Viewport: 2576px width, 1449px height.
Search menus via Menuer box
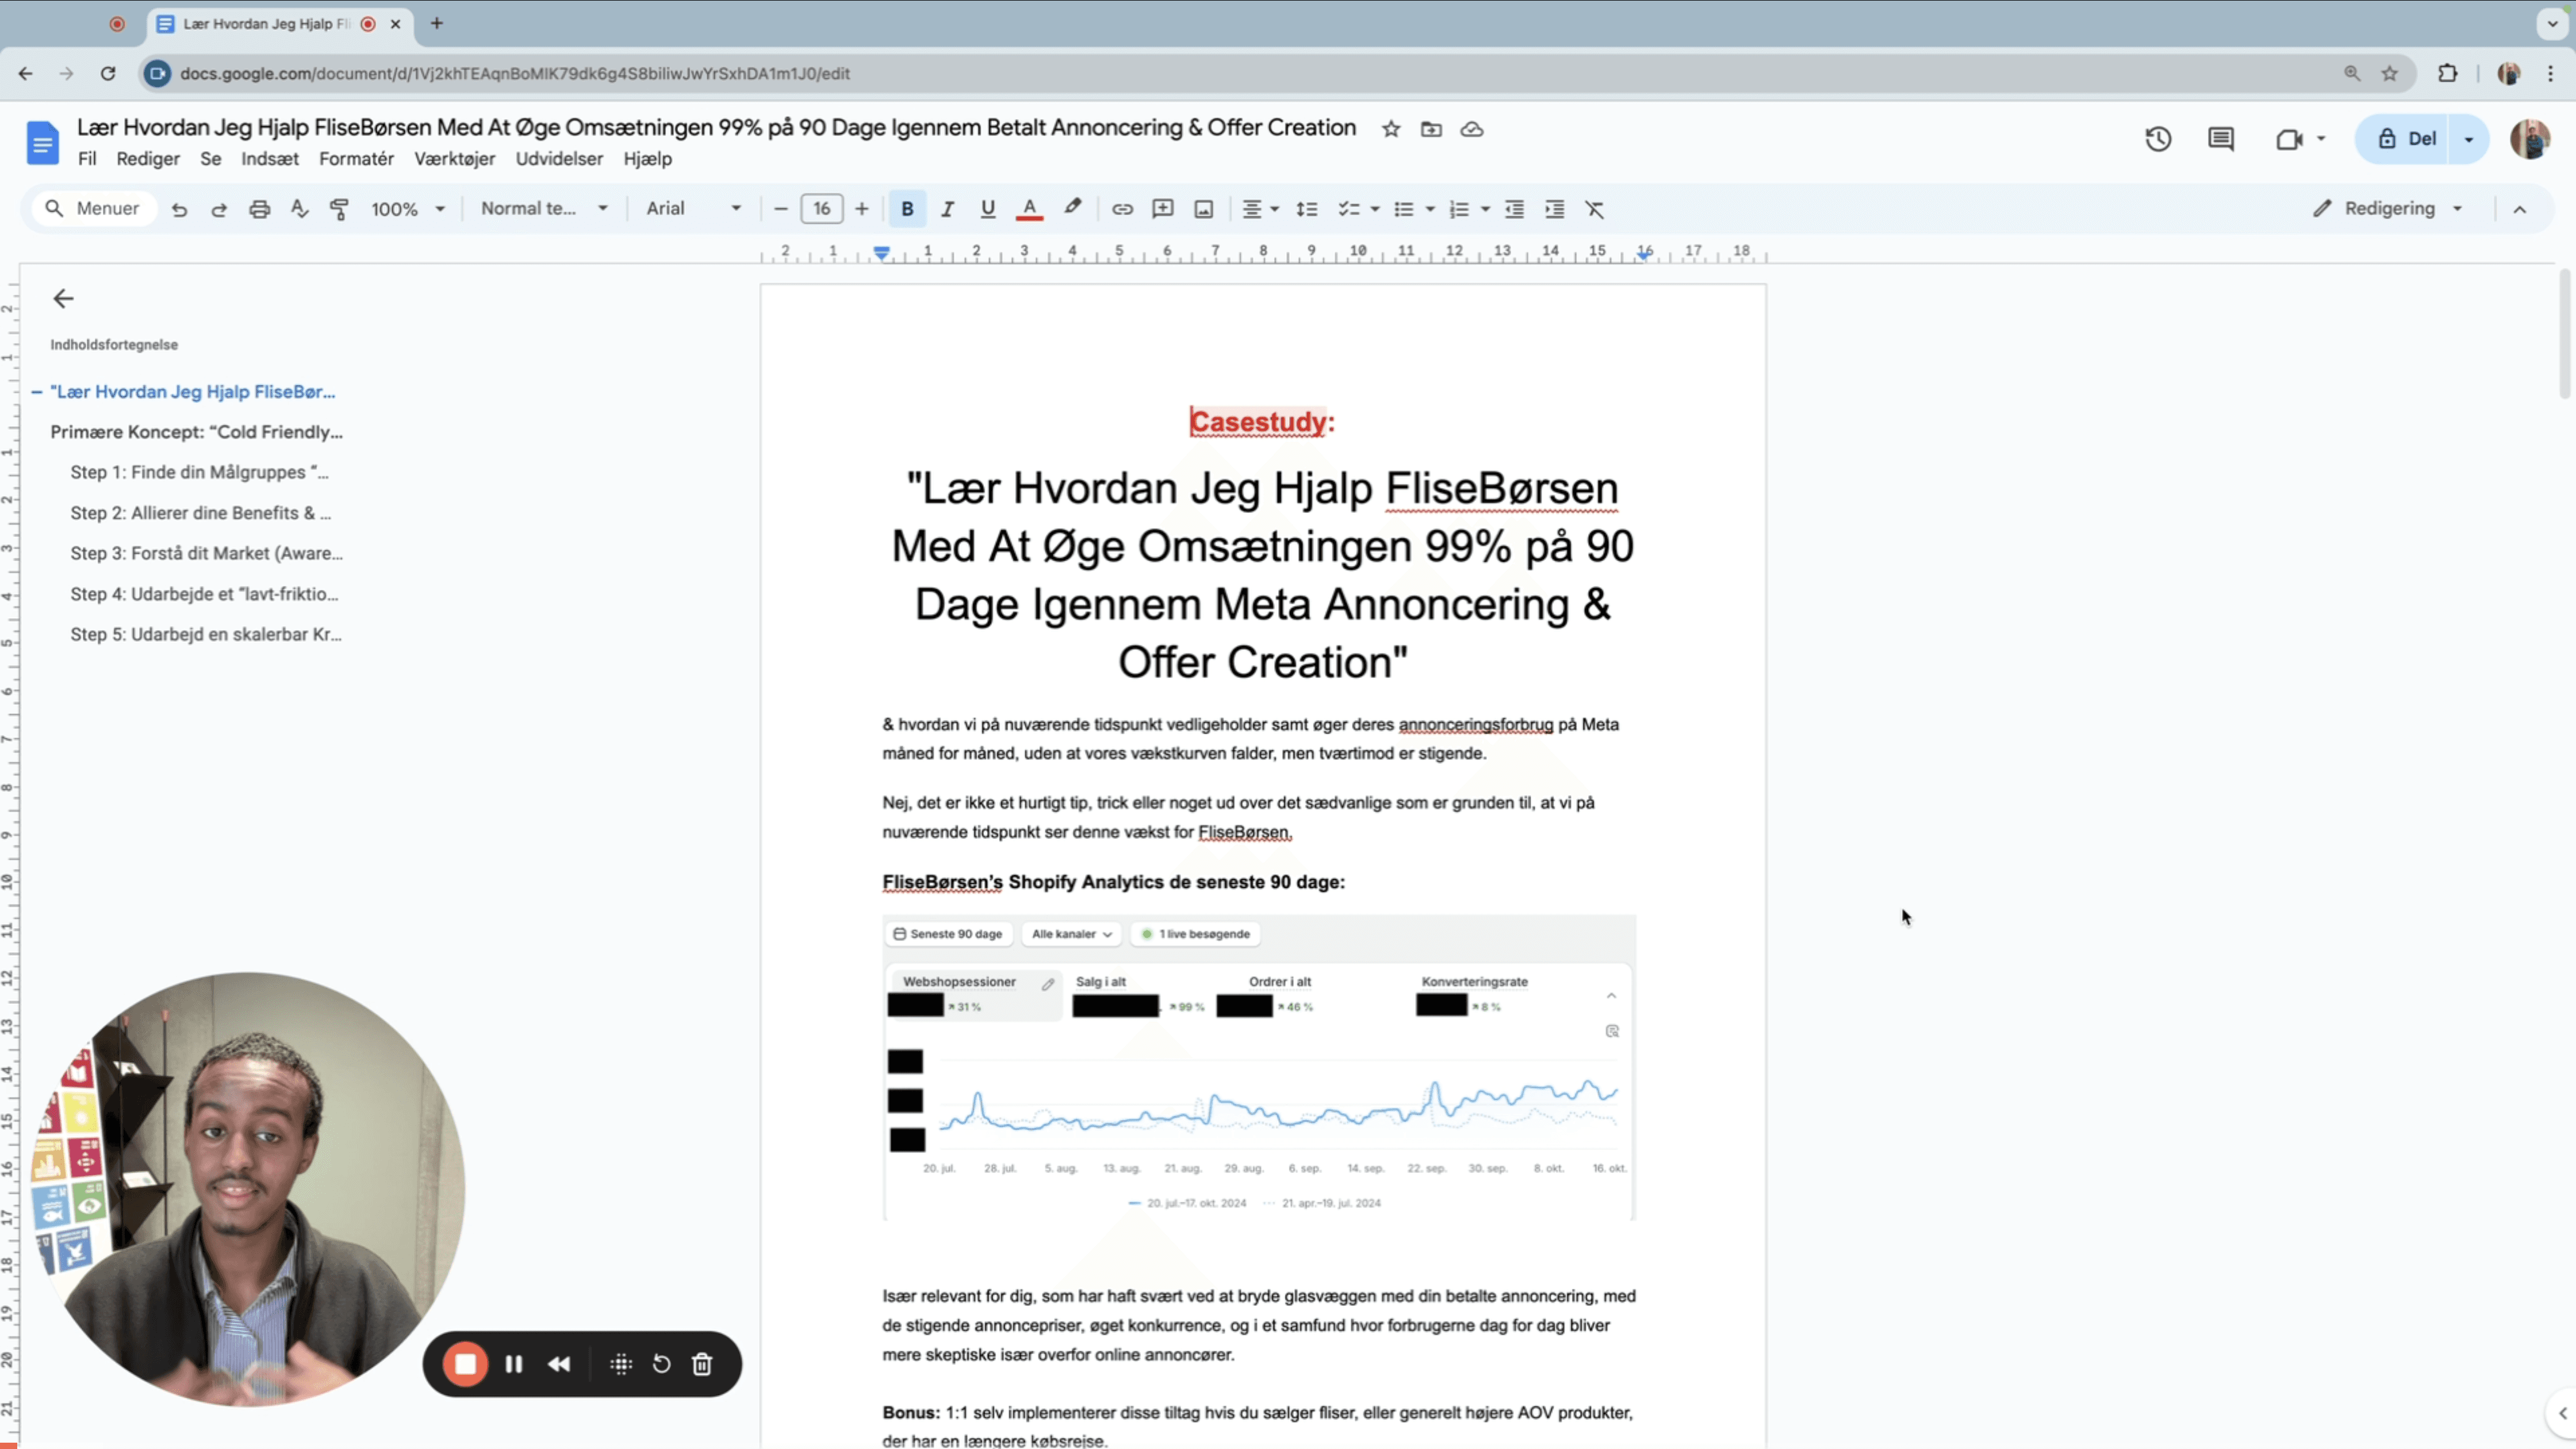click(93, 209)
